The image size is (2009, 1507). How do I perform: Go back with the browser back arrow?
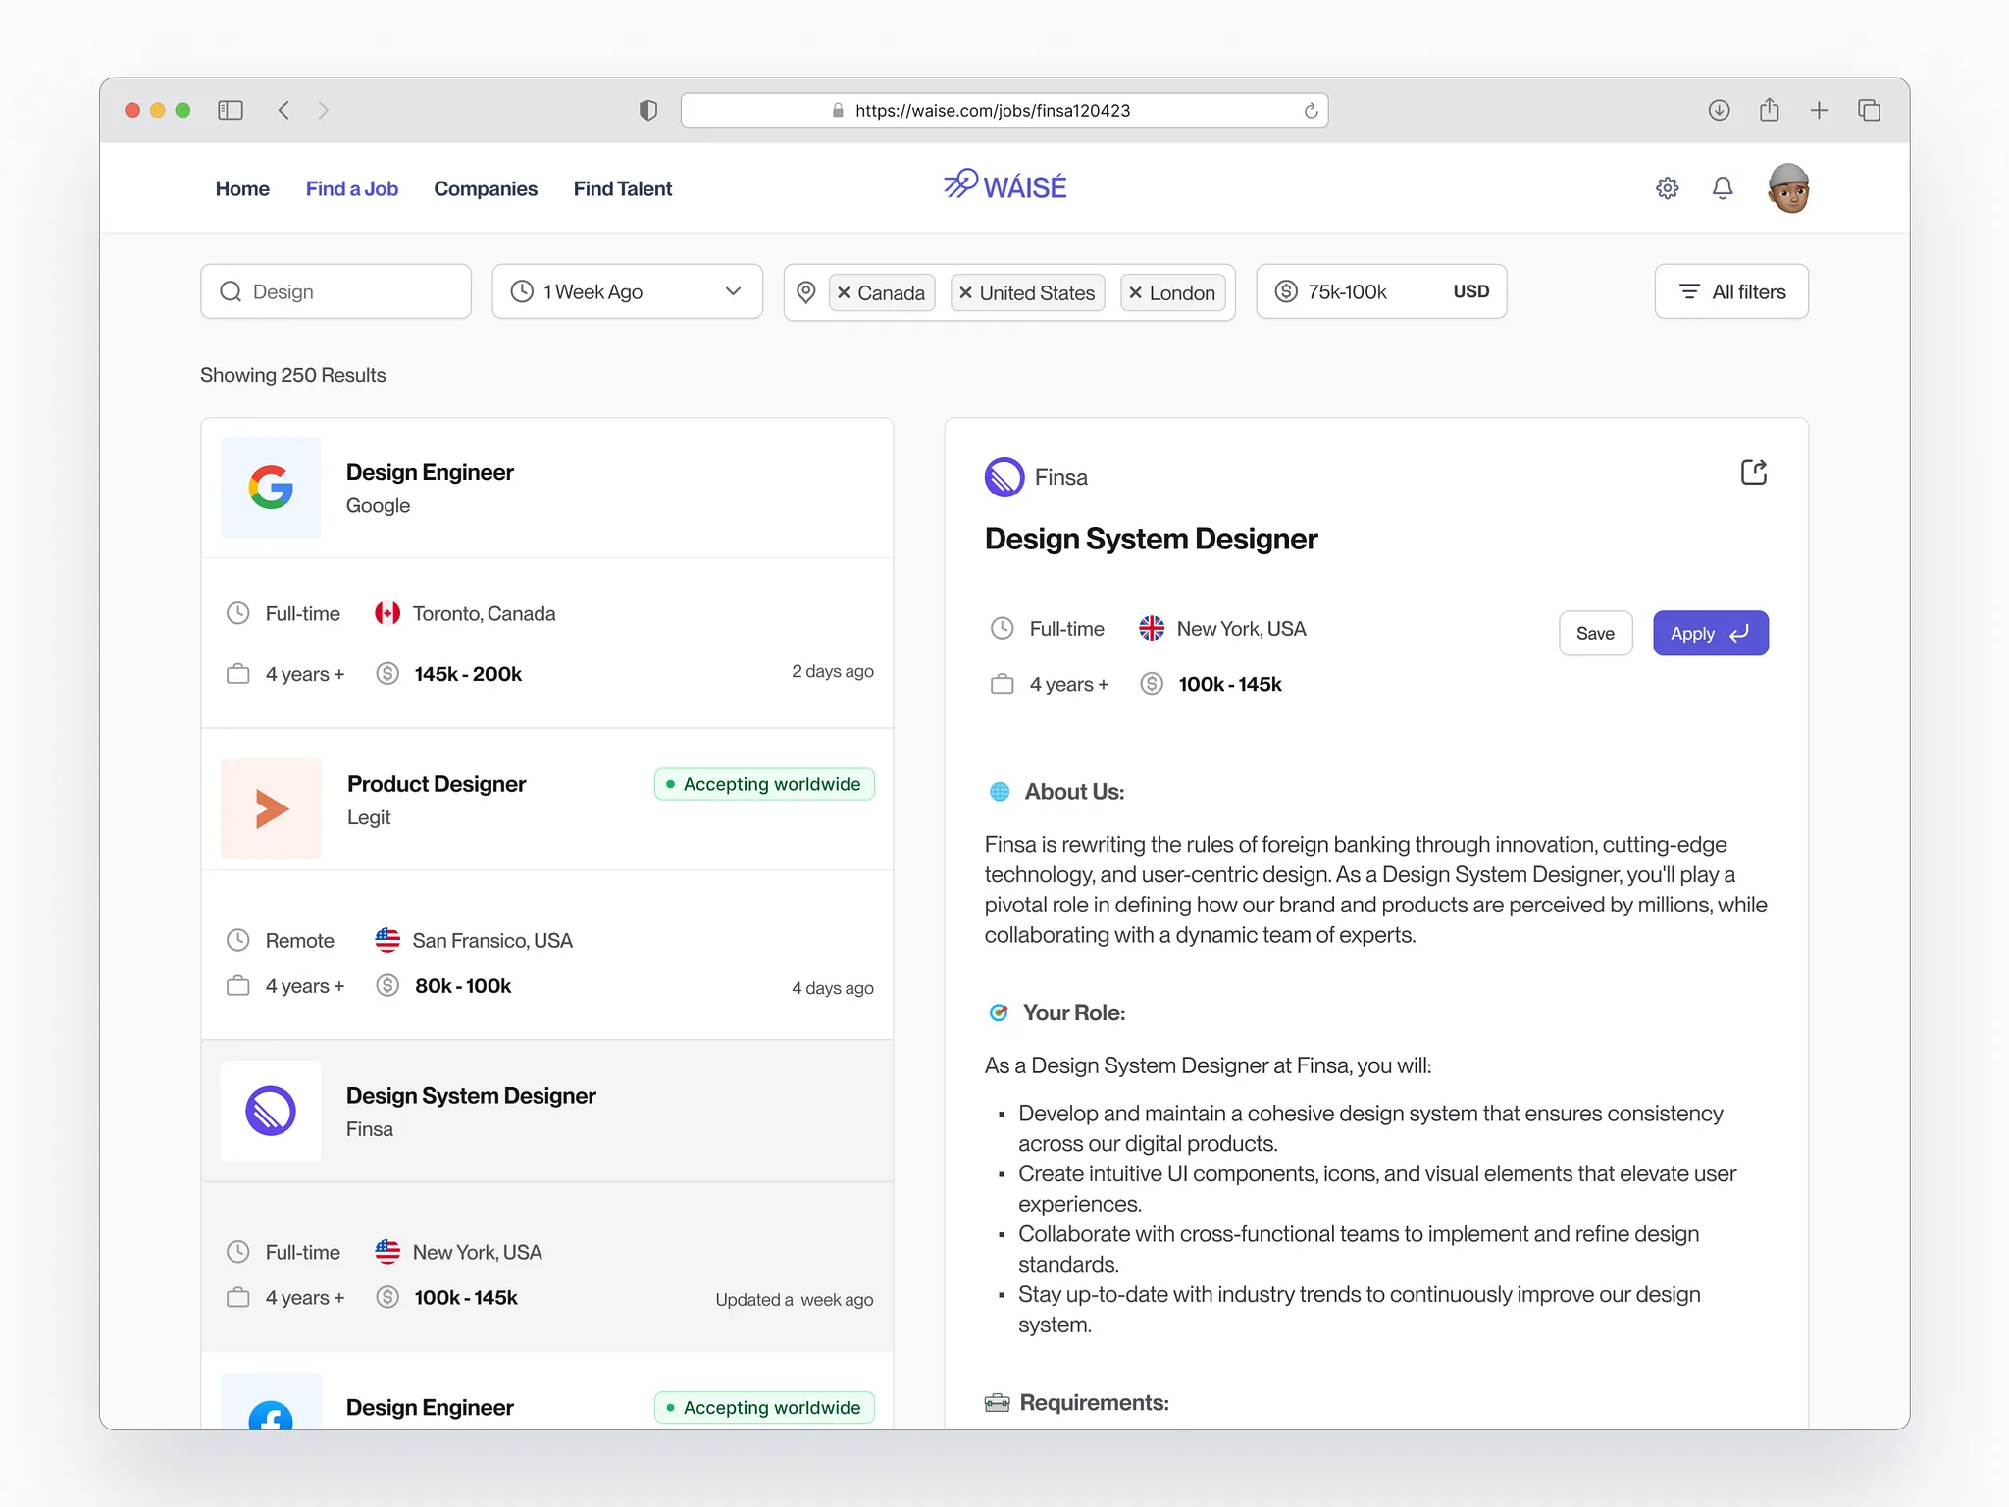tap(283, 110)
